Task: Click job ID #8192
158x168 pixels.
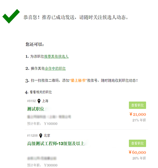Action: click(x=32, y=101)
